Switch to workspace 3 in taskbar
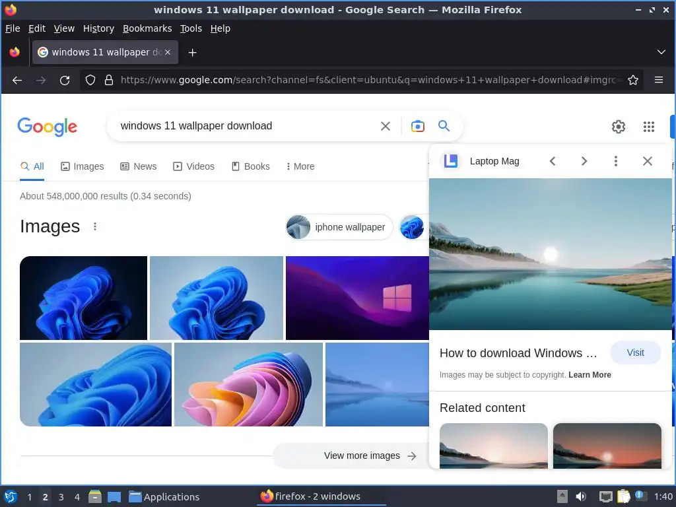Screen dimensions: 676x507 [x=61, y=497]
